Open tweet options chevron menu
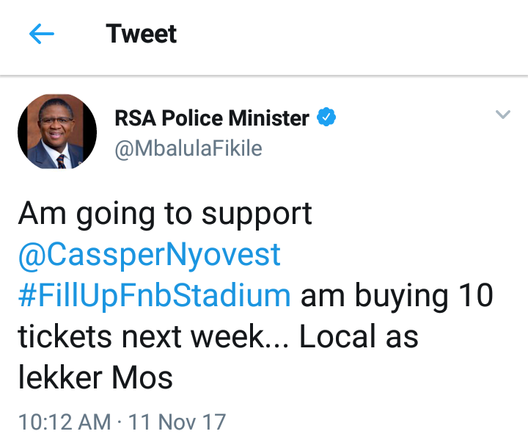 [x=503, y=115]
